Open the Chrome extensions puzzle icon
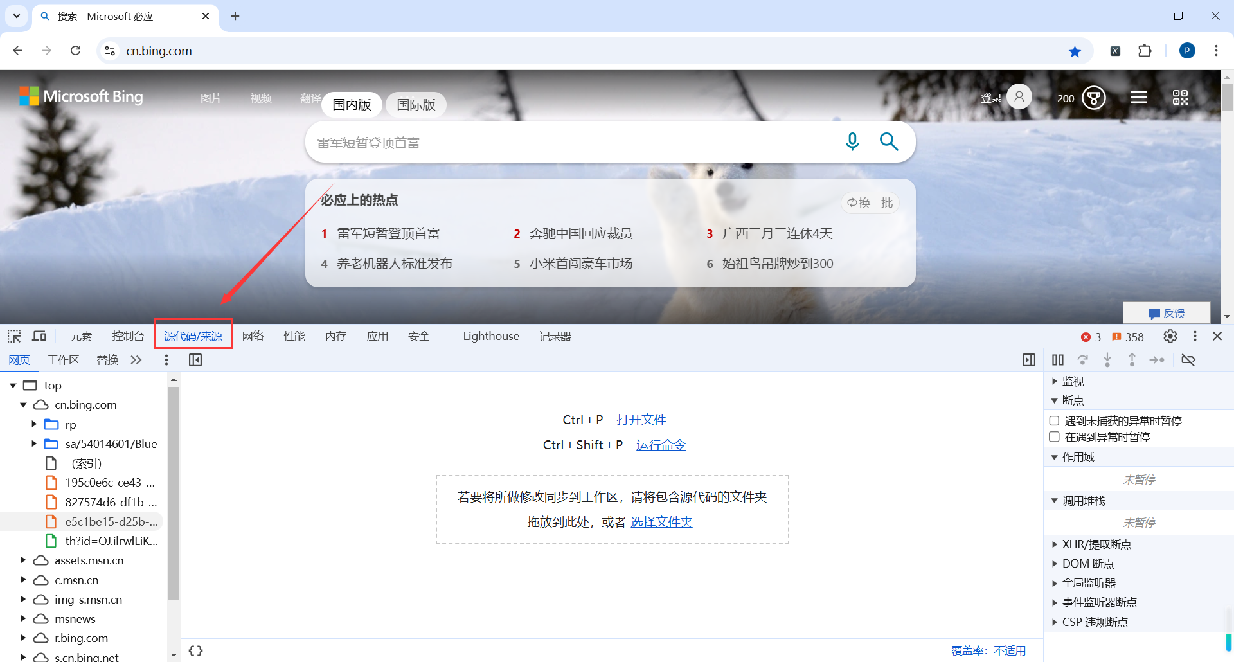This screenshot has height=662, width=1234. (x=1145, y=51)
